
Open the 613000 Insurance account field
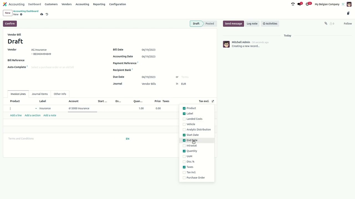[82, 108]
